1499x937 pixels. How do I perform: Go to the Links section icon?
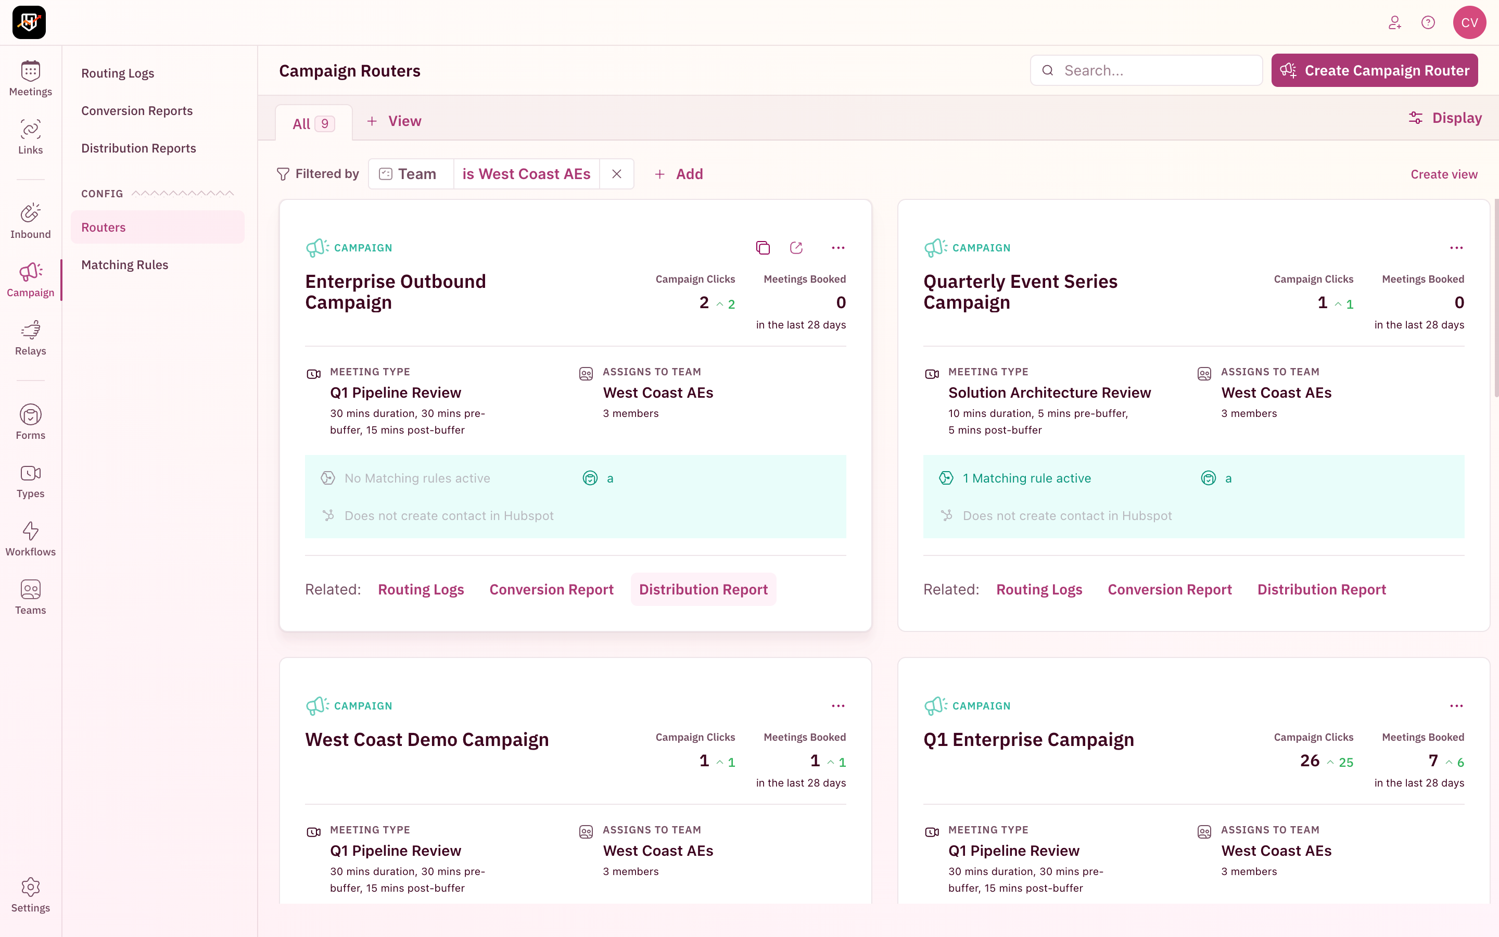click(30, 137)
